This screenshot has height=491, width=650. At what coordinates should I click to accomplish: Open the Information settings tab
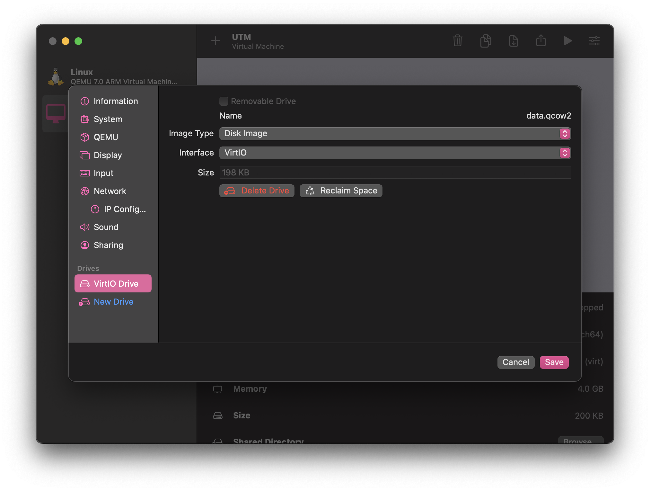pyautogui.click(x=115, y=101)
